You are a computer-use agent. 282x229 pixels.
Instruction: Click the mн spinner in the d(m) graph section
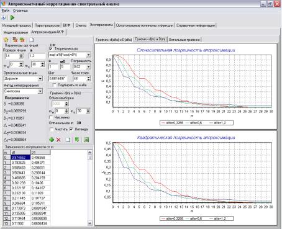point(66,111)
